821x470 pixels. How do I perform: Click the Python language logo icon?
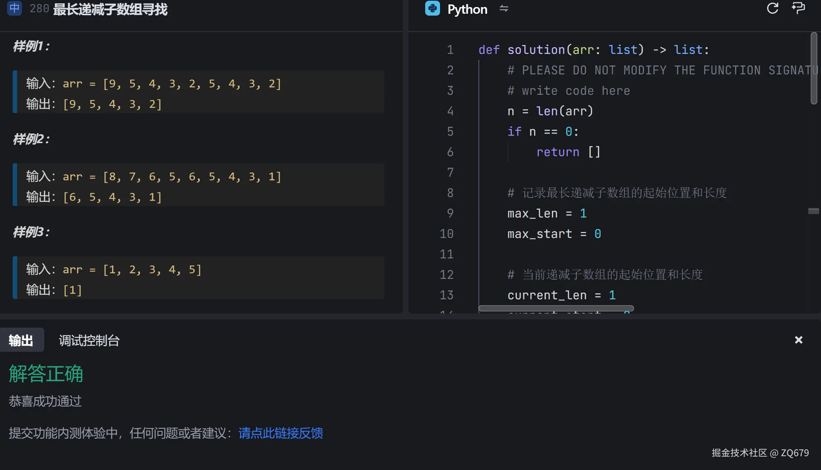[x=432, y=9]
